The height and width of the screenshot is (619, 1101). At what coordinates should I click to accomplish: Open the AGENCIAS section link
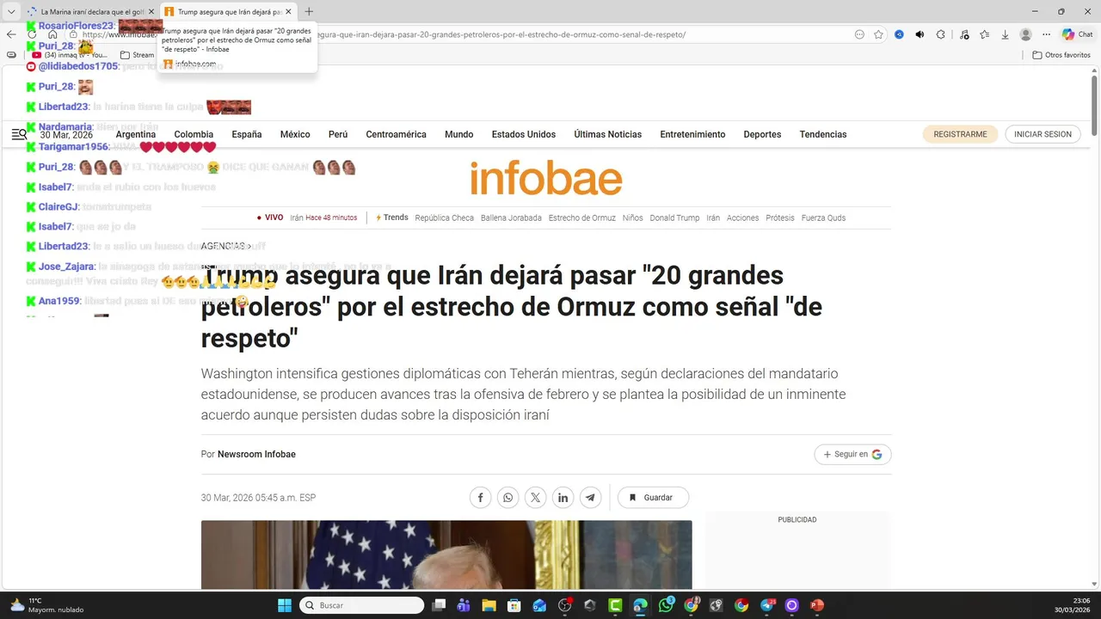226,246
